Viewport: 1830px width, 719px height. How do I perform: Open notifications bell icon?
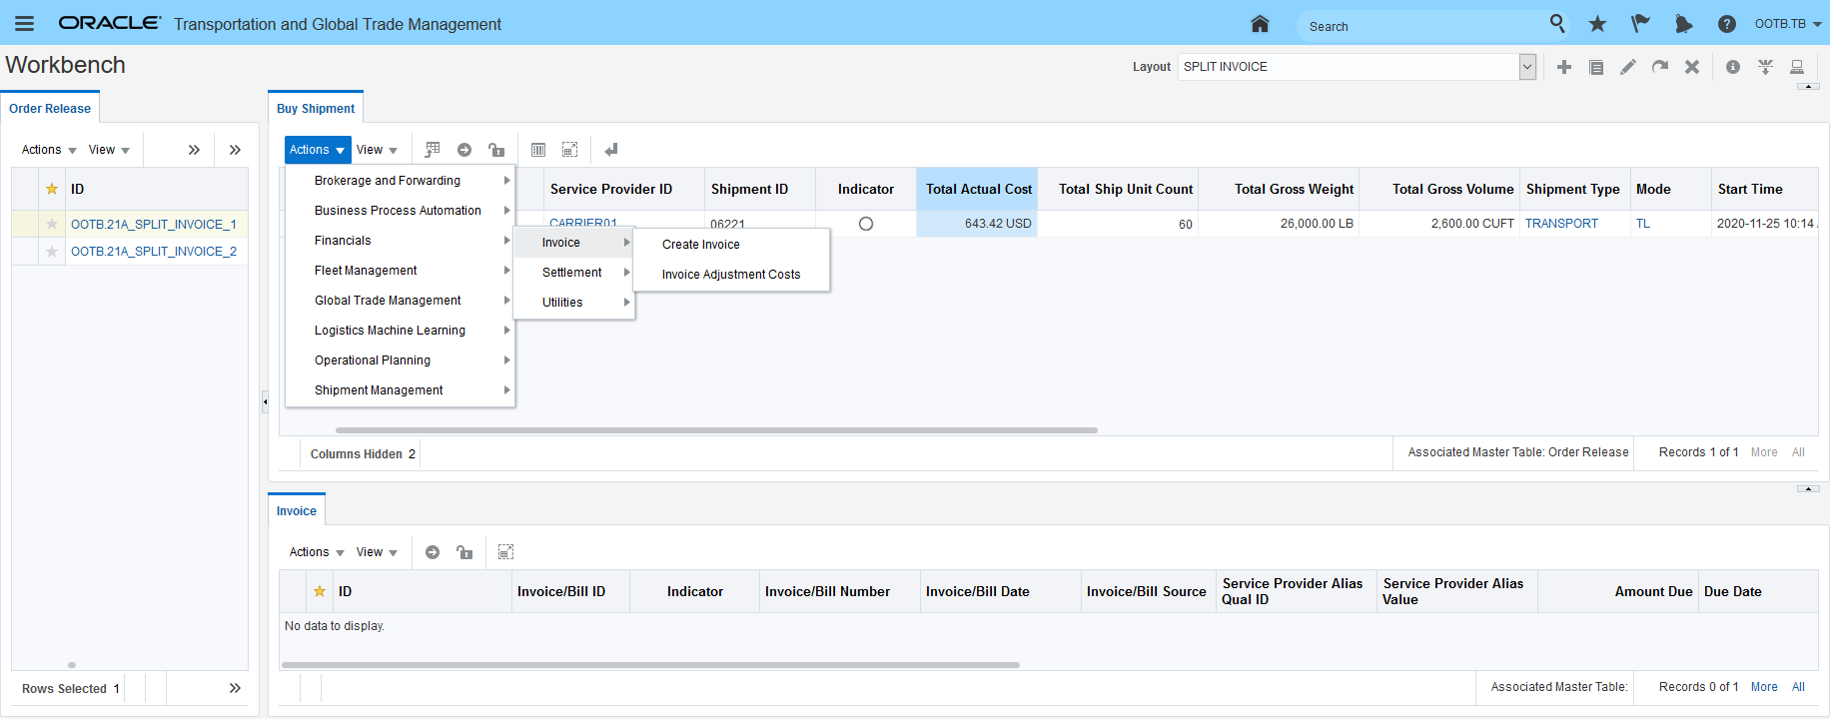tap(1683, 24)
